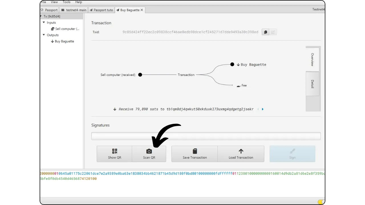
Task: Click Load Transaction with the up arrow
Action: [241, 154]
